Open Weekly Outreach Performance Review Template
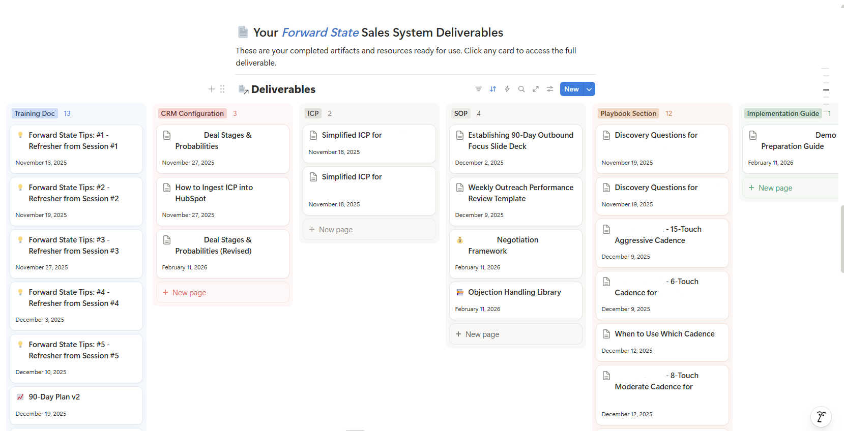Viewport: 844px width, 431px height. click(516, 201)
